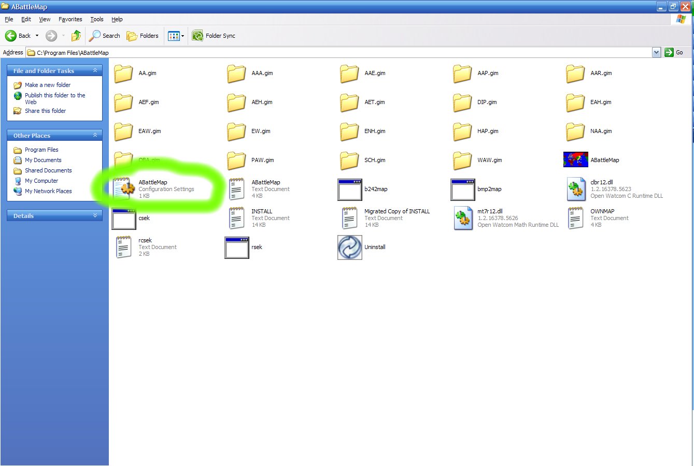Open the Views dropdown button
The image size is (694, 466).
[176, 36]
